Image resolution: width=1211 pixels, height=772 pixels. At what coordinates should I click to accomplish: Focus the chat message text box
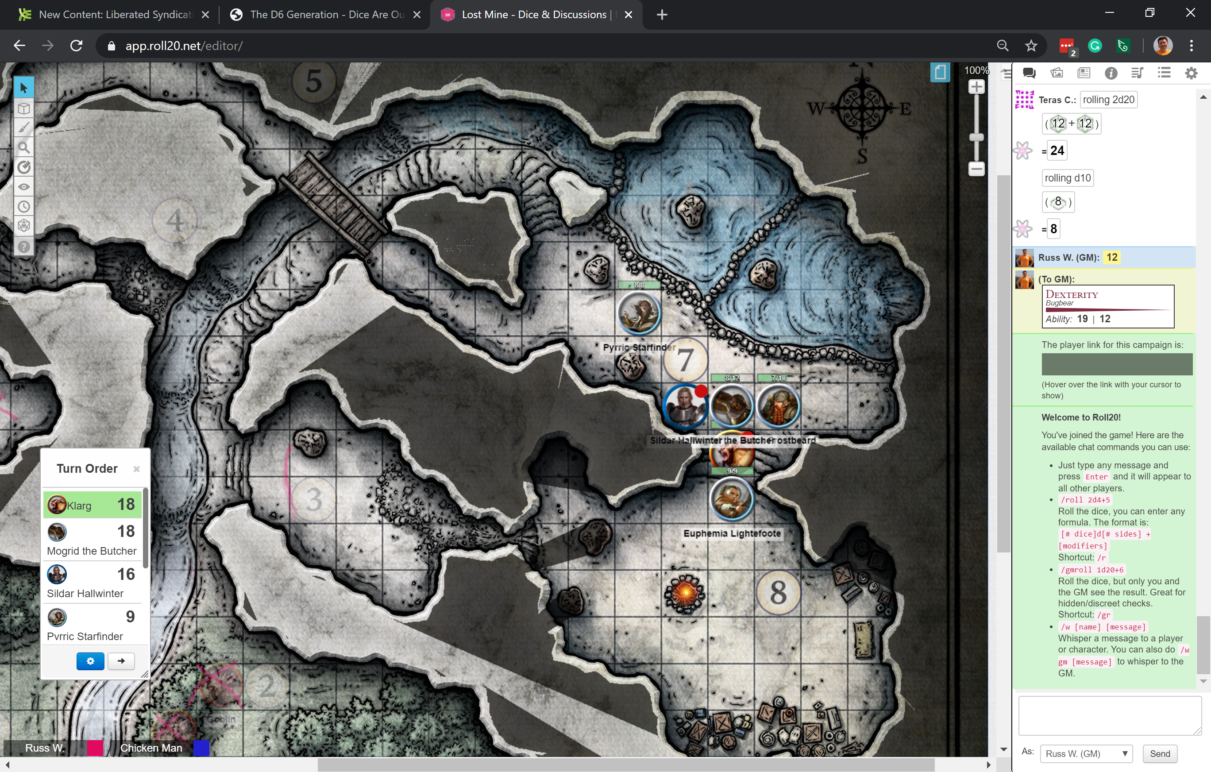[x=1110, y=716]
